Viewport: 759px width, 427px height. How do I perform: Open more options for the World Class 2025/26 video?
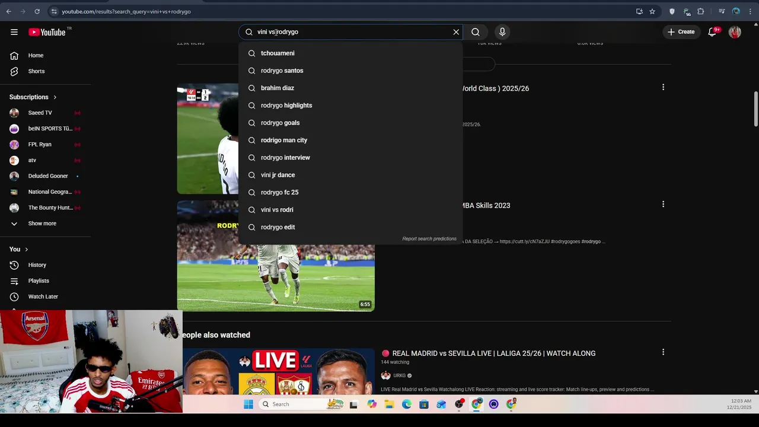(663, 87)
